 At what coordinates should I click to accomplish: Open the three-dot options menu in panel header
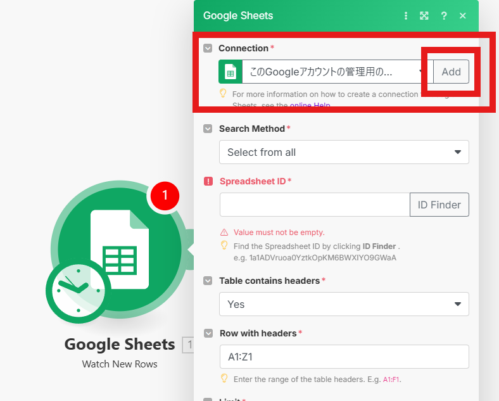[405, 16]
